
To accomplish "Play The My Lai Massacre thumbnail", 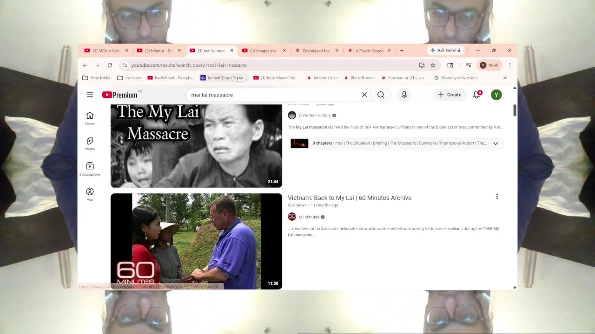I will (196, 146).
